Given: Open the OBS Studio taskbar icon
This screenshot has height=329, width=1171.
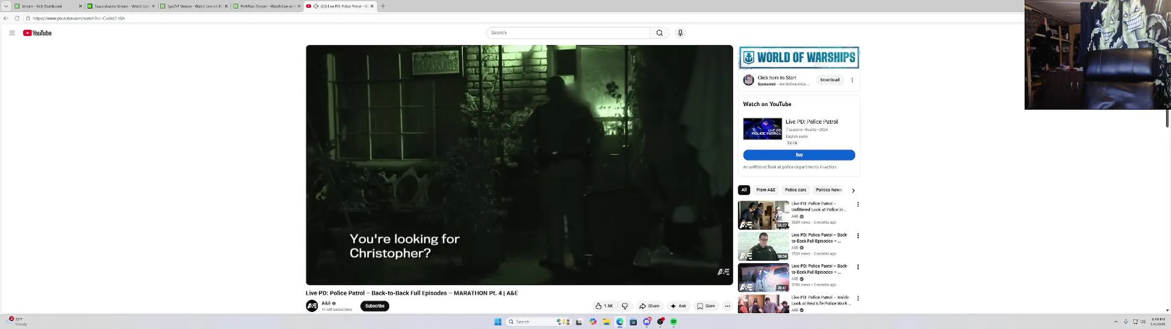Looking at the screenshot, I should [x=660, y=322].
